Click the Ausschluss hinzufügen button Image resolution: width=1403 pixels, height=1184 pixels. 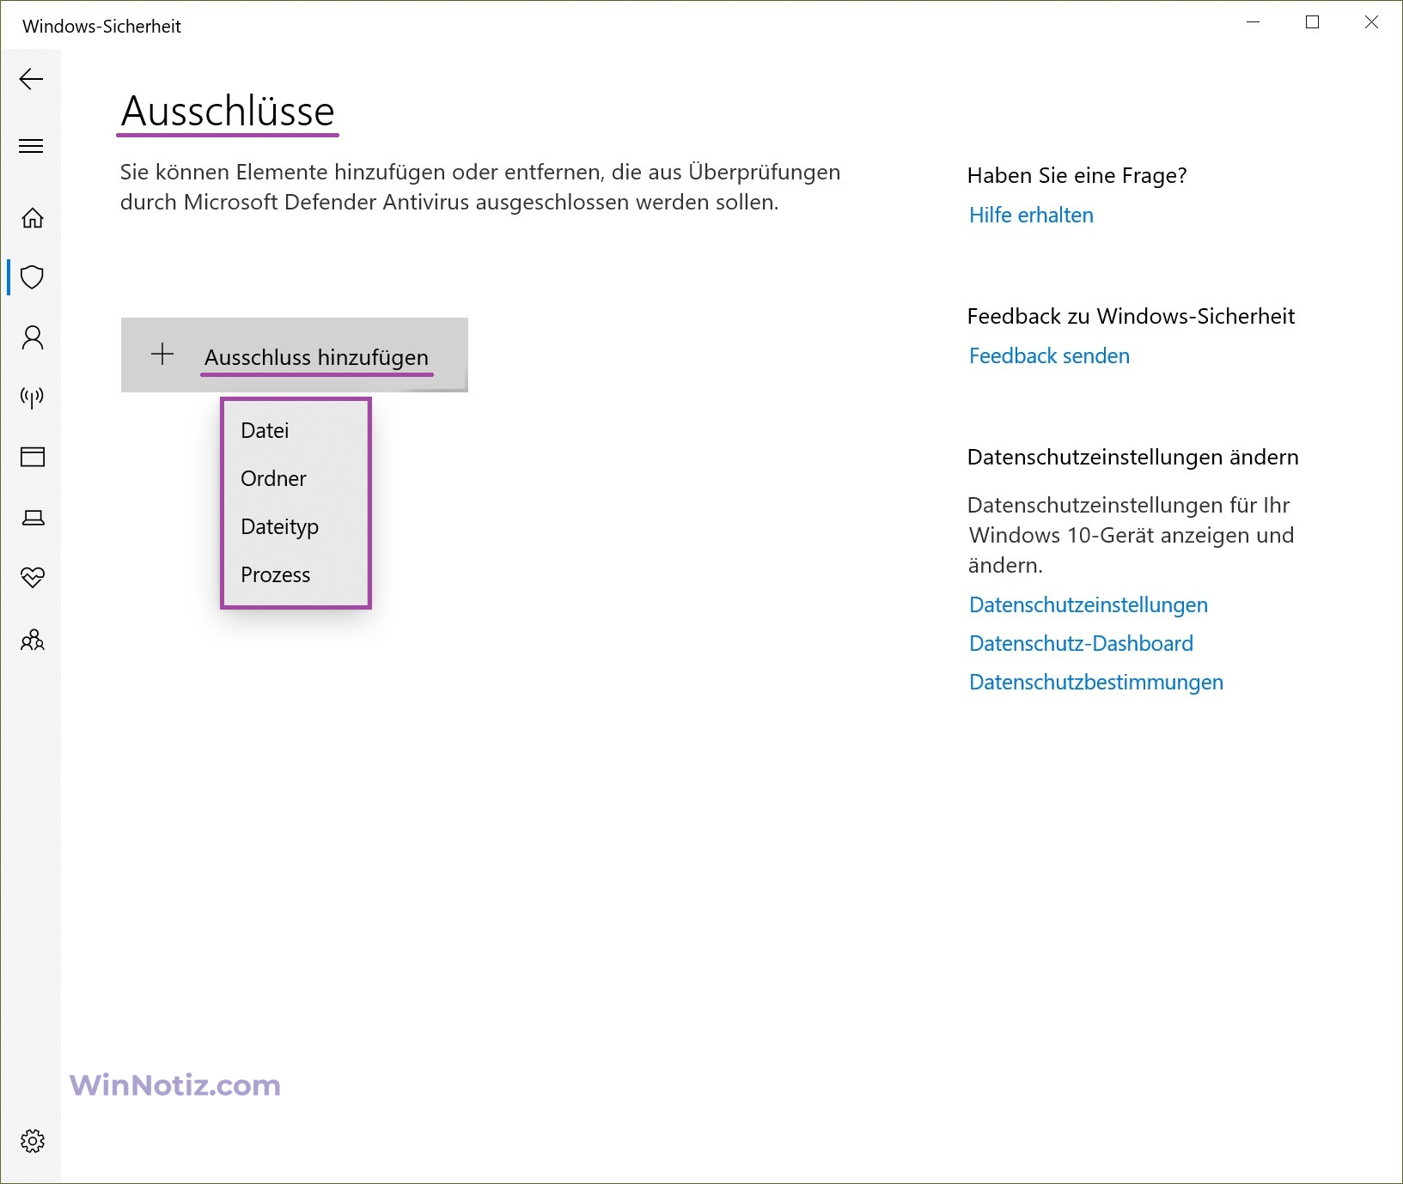point(295,355)
